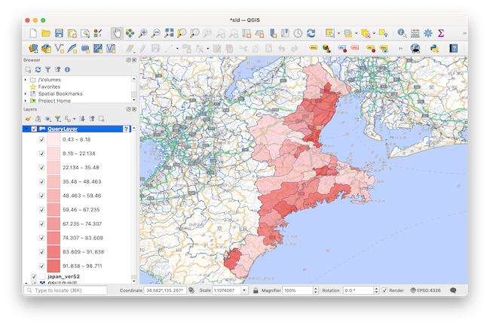Show hidden top toolbar items via chevron
The width and height of the screenshot is (490, 325).
point(464,33)
